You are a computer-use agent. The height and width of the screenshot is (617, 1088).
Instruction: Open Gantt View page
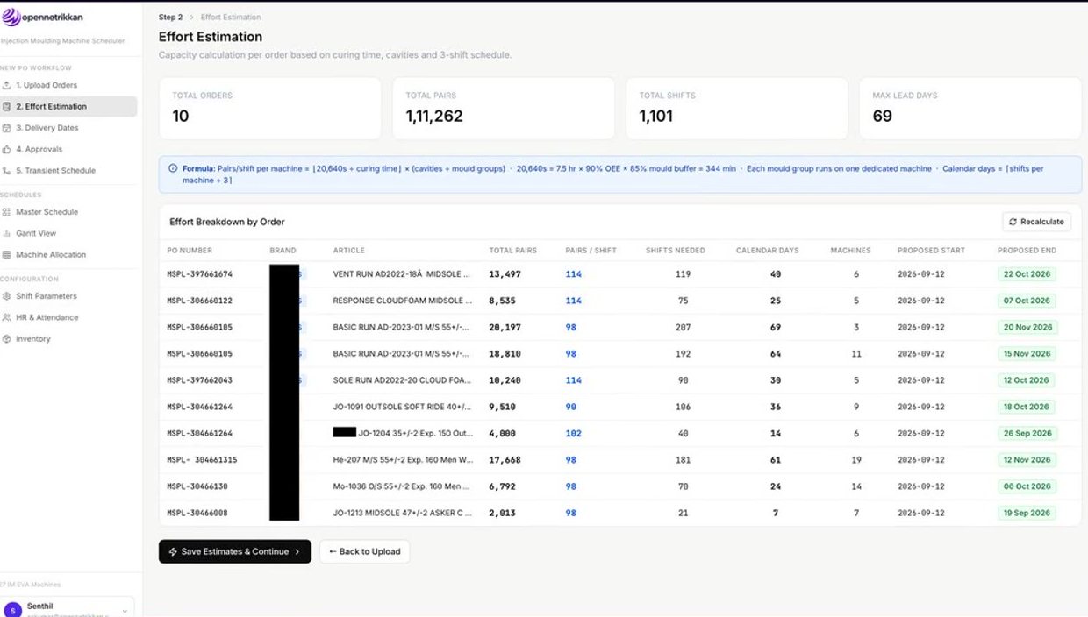pyautogui.click(x=68, y=233)
